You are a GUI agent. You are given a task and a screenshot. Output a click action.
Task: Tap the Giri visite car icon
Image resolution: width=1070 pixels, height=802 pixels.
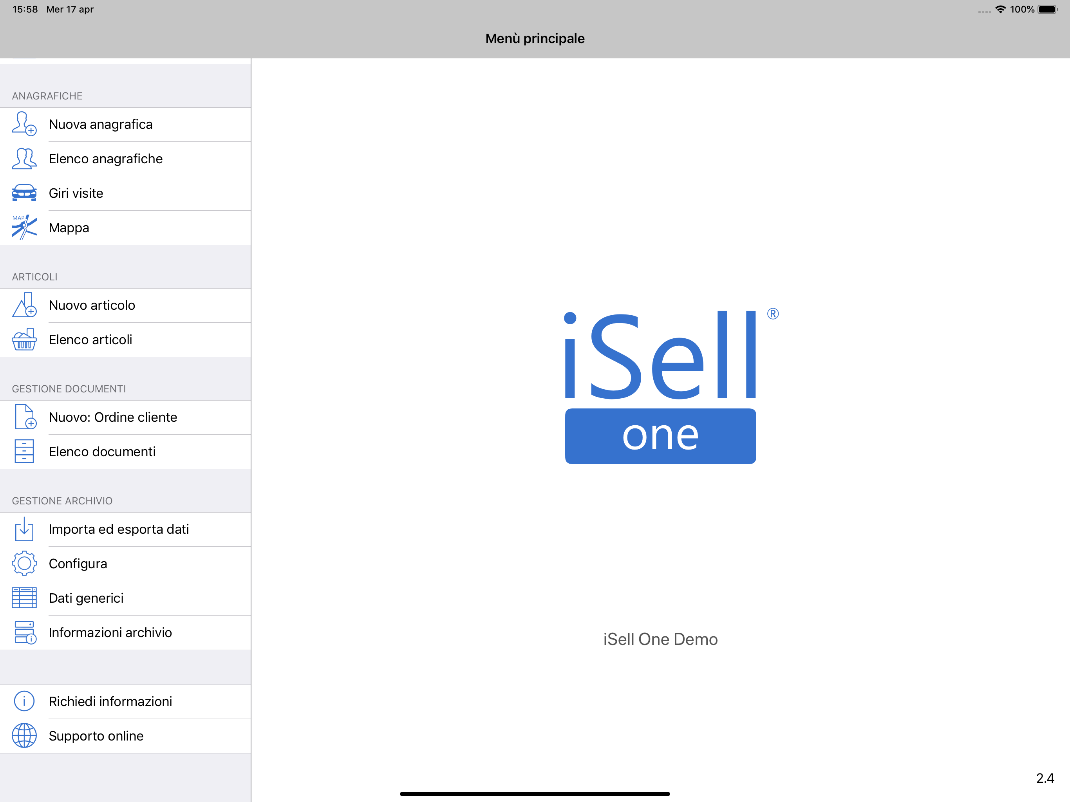[24, 193]
